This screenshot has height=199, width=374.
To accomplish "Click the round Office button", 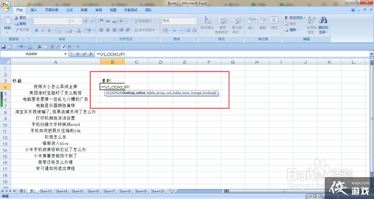I will coord(6,6).
